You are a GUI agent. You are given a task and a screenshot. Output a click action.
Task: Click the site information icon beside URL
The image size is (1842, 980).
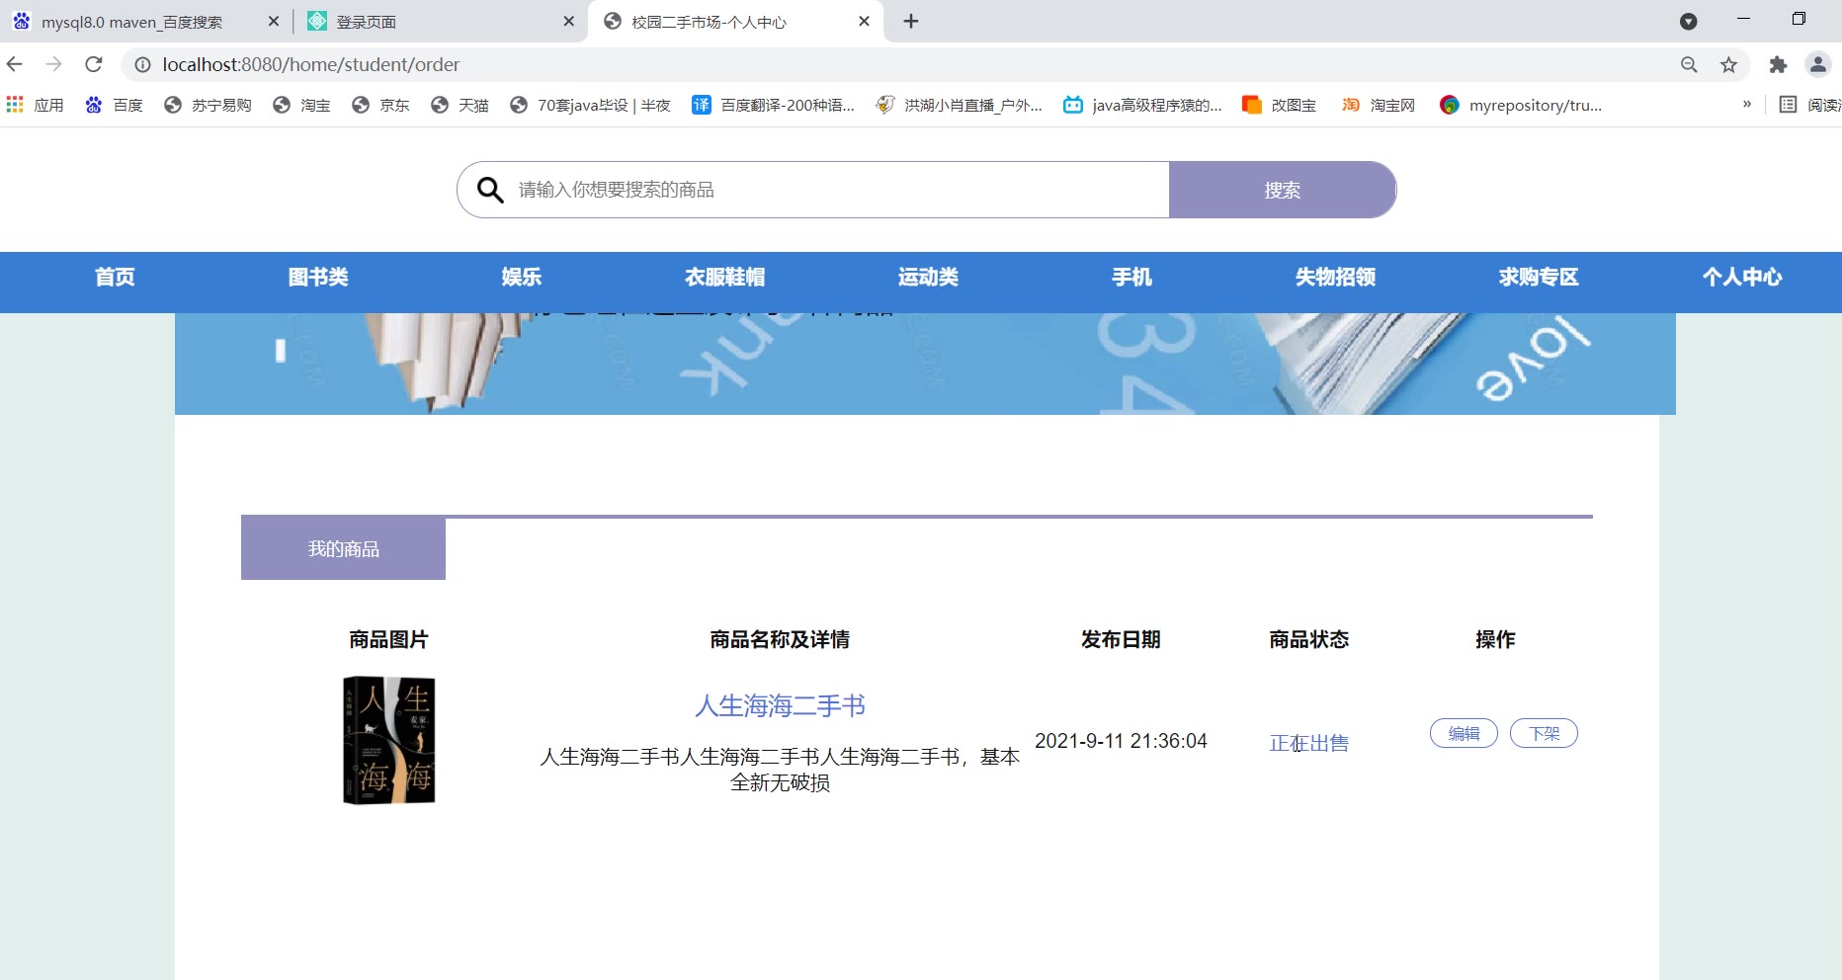(142, 64)
